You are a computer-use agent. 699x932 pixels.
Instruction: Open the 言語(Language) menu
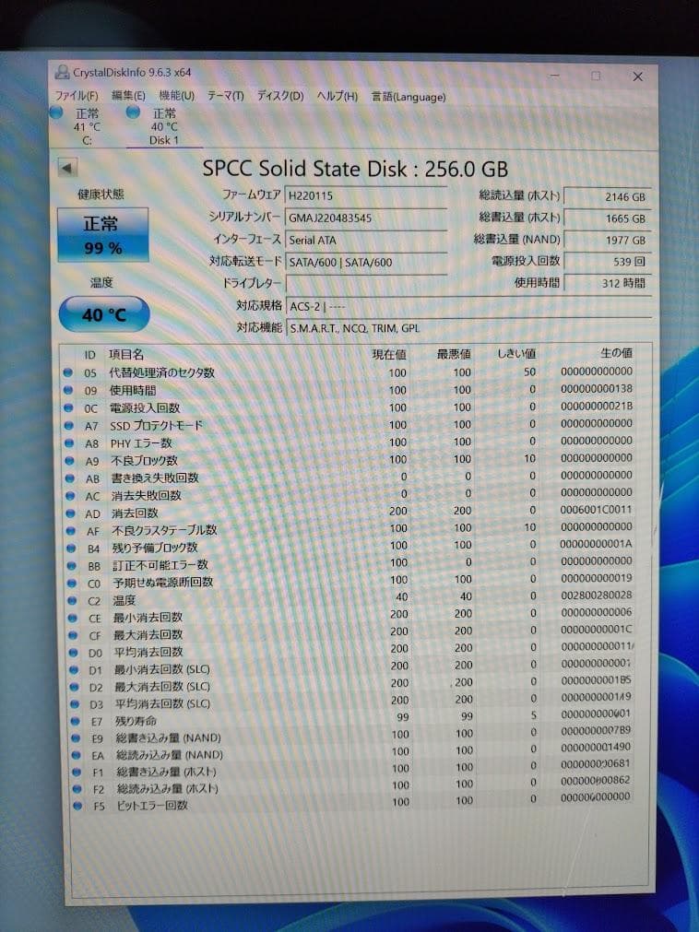point(409,96)
